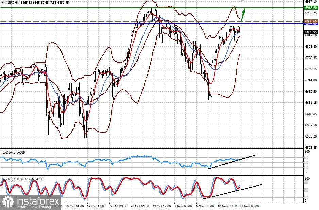
Task: Click the 6618.85 price axis label
Action: 311,114
